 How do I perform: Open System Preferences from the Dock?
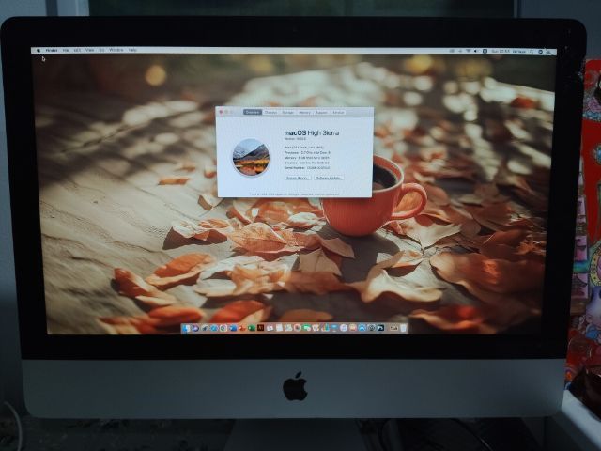pyautogui.click(x=372, y=328)
